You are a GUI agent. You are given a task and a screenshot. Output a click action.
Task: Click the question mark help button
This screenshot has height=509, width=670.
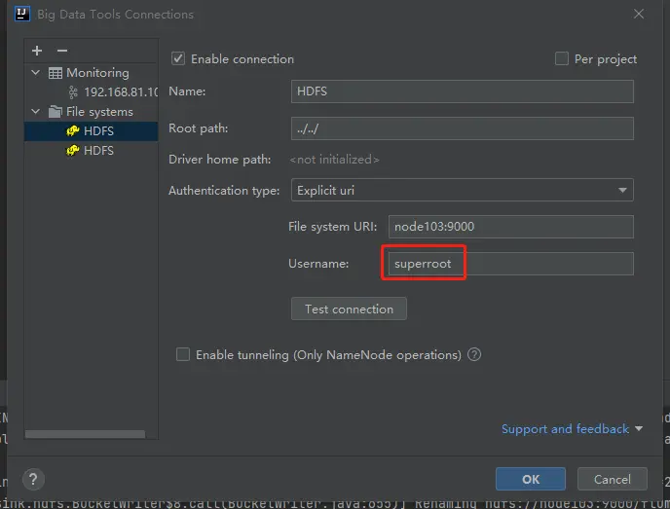click(33, 479)
